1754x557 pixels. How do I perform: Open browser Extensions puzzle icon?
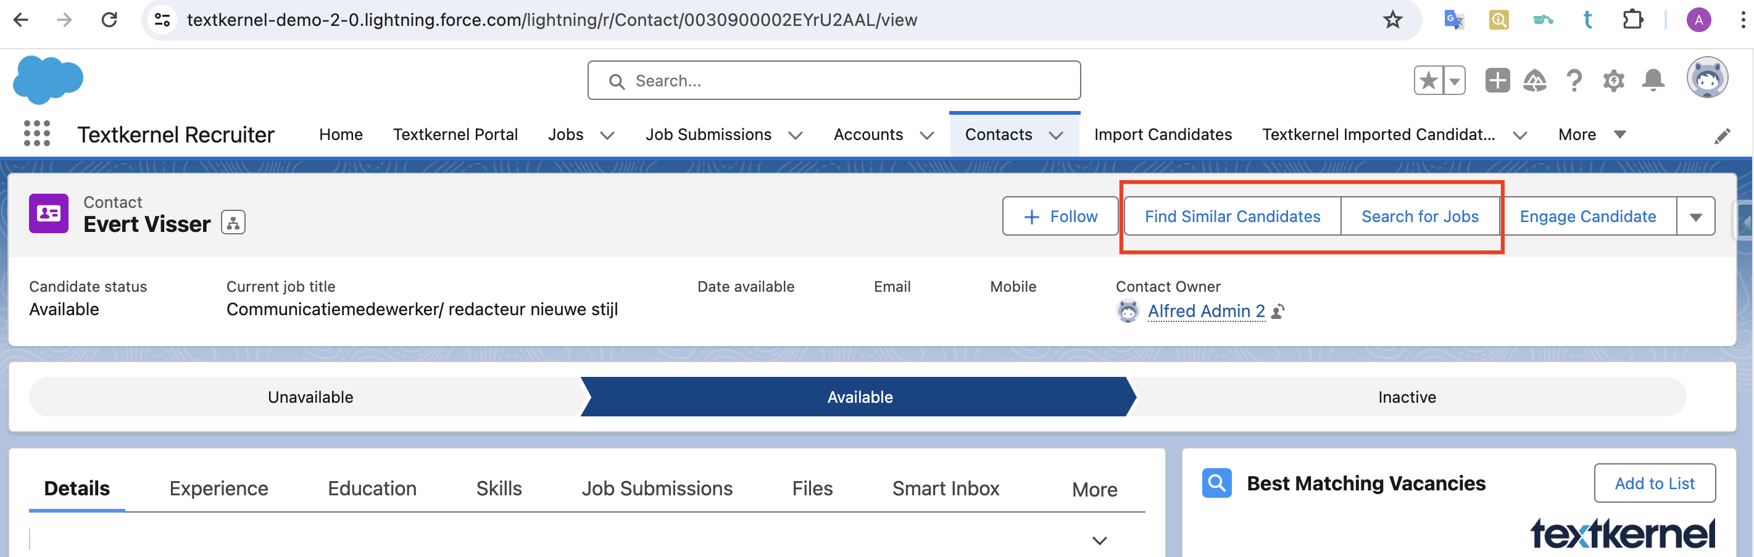click(x=1633, y=20)
